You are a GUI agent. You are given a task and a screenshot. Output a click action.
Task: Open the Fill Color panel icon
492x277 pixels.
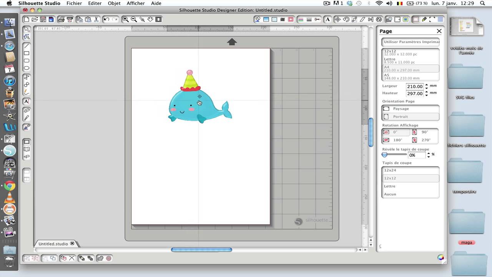point(266,19)
